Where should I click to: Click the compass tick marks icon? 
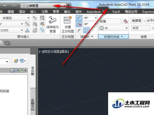(x=79, y=30)
